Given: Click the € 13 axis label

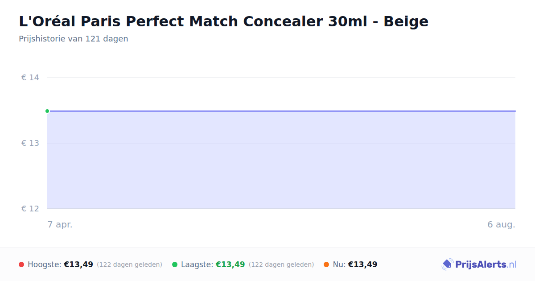Looking at the screenshot, I should 30,143.
